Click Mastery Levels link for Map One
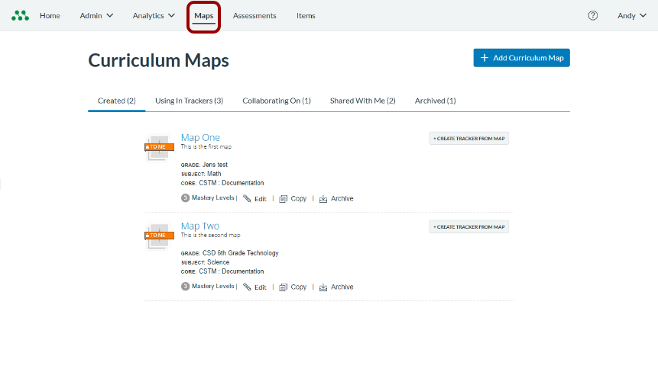Image resolution: width=658 pixels, height=369 pixels. (212, 197)
